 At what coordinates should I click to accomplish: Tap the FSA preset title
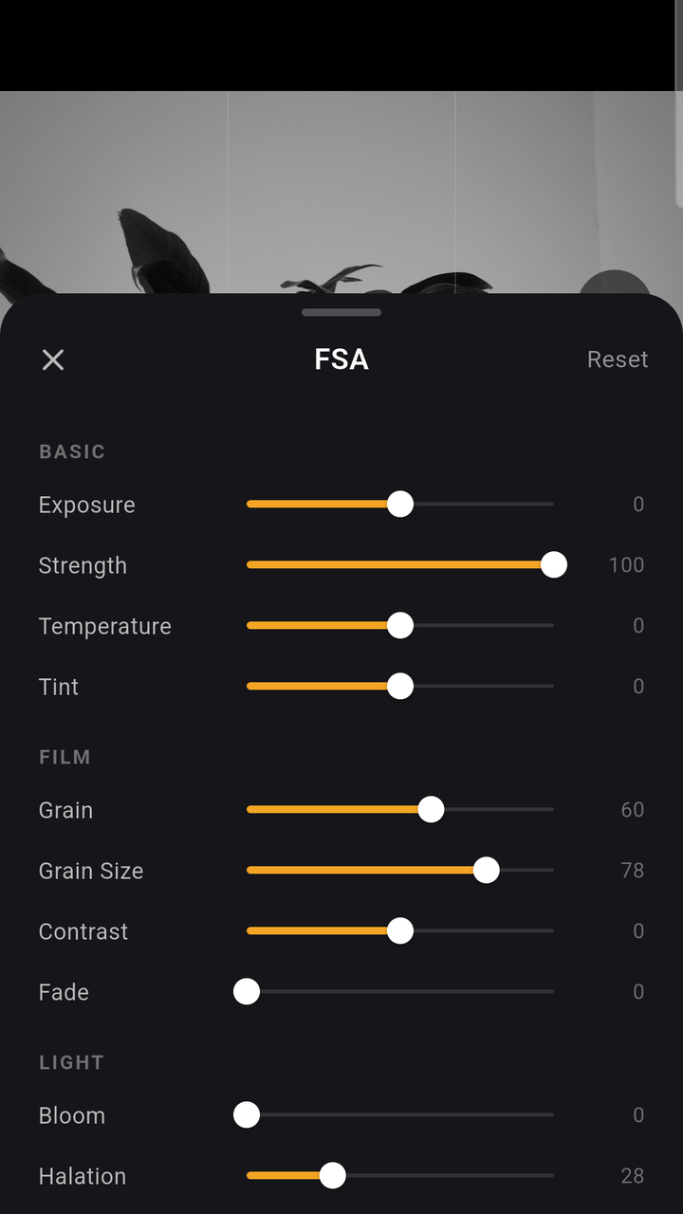(x=341, y=359)
